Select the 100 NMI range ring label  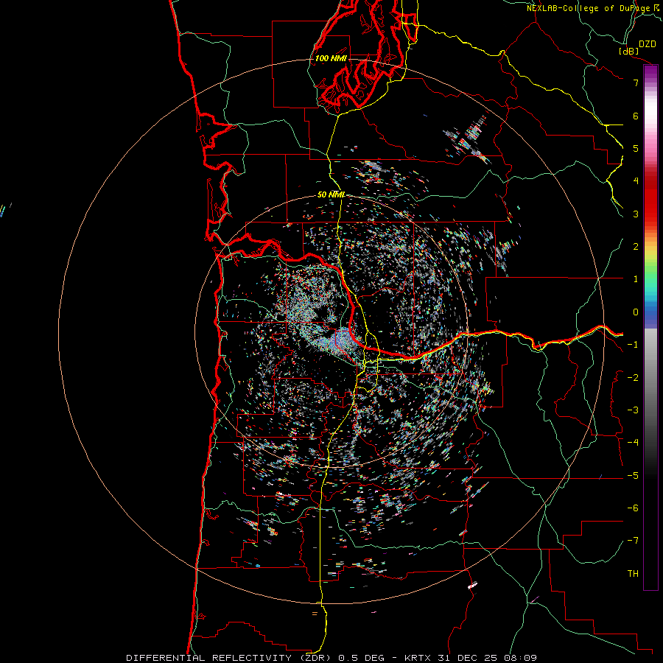[331, 58]
